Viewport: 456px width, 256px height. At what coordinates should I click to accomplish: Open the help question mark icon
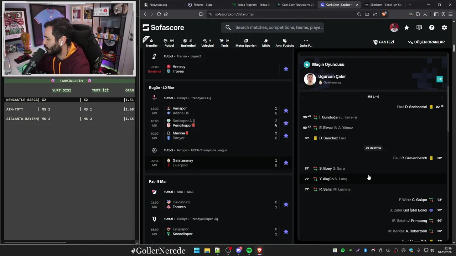432,28
